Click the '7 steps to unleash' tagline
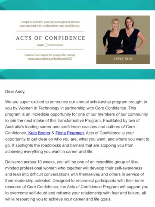This screenshot has width=155, height=207. pyautogui.click(x=50, y=24)
